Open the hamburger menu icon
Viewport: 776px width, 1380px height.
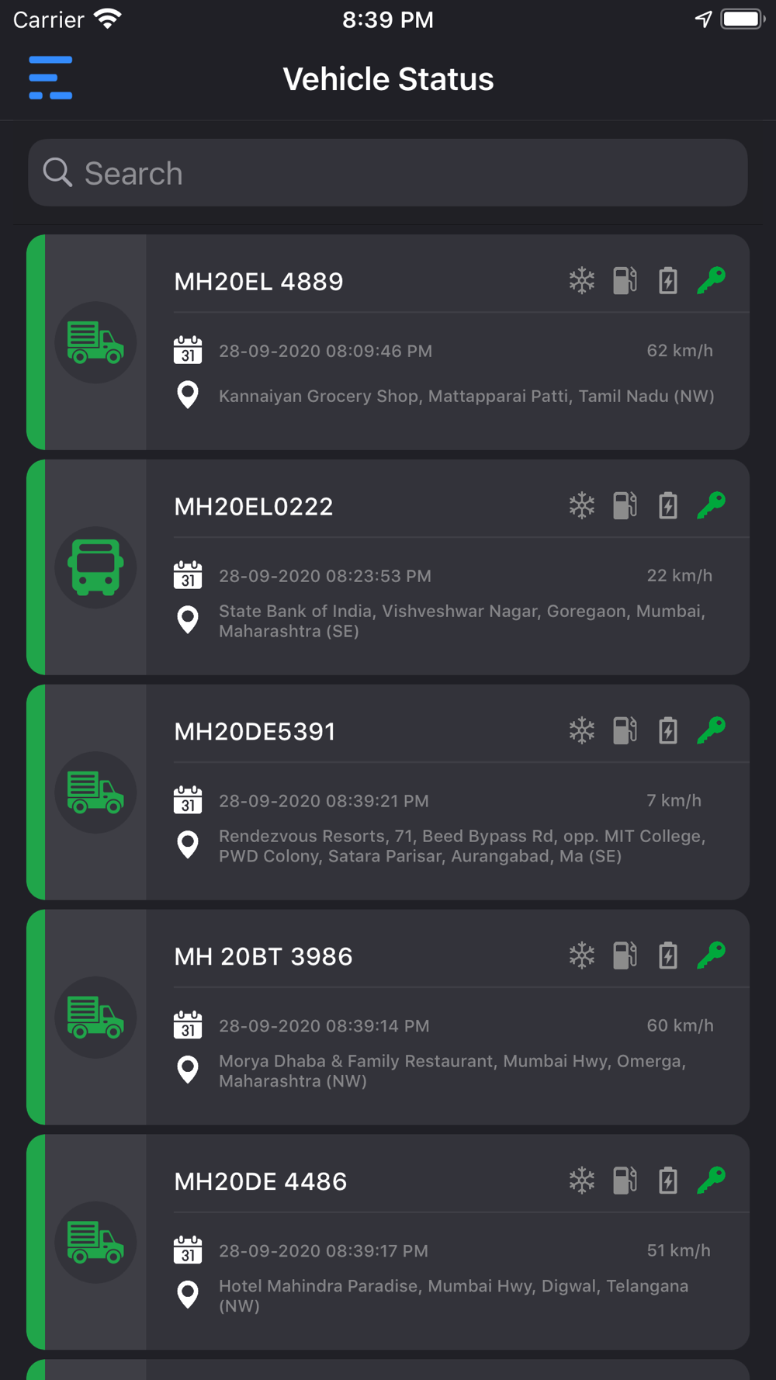[50, 78]
